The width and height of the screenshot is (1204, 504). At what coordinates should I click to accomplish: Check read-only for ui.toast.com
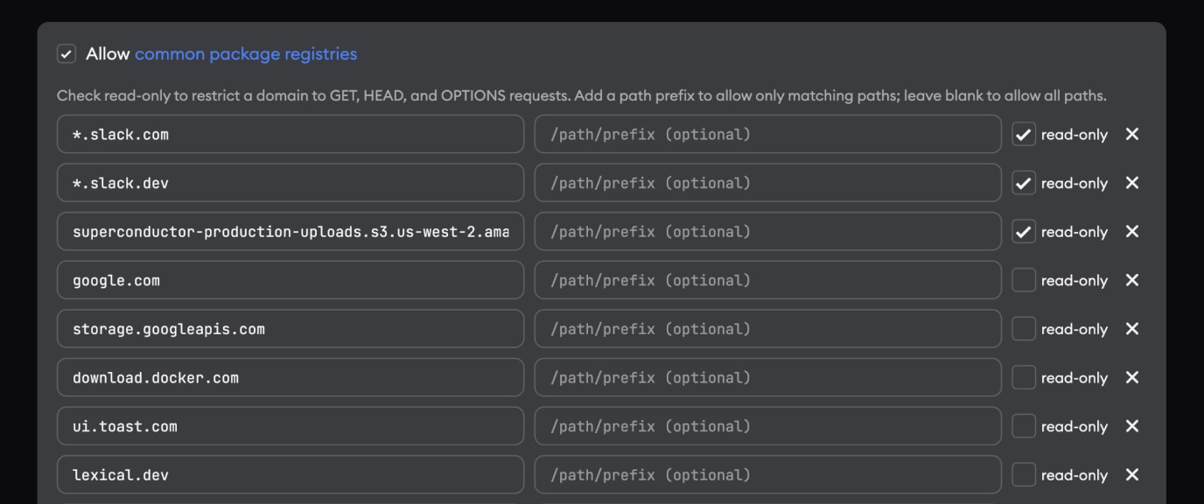(1024, 426)
